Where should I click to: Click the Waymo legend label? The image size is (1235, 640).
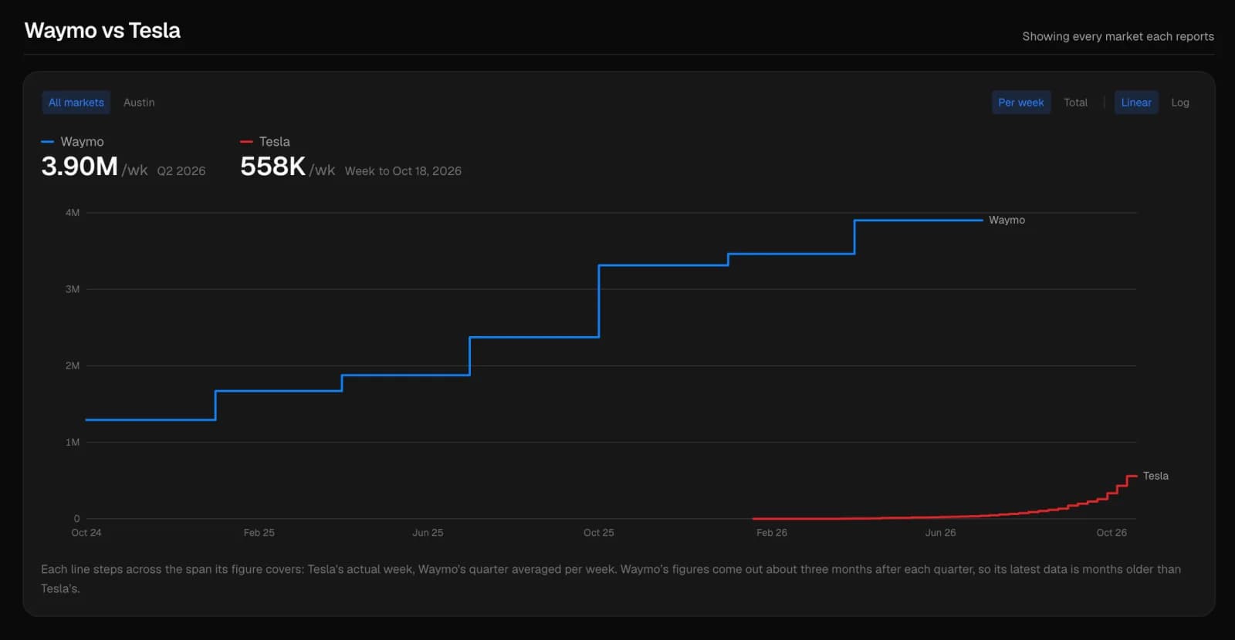(82, 142)
